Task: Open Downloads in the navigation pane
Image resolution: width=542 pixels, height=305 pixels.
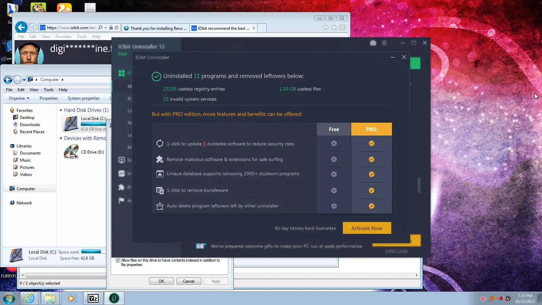Action: 30,125
